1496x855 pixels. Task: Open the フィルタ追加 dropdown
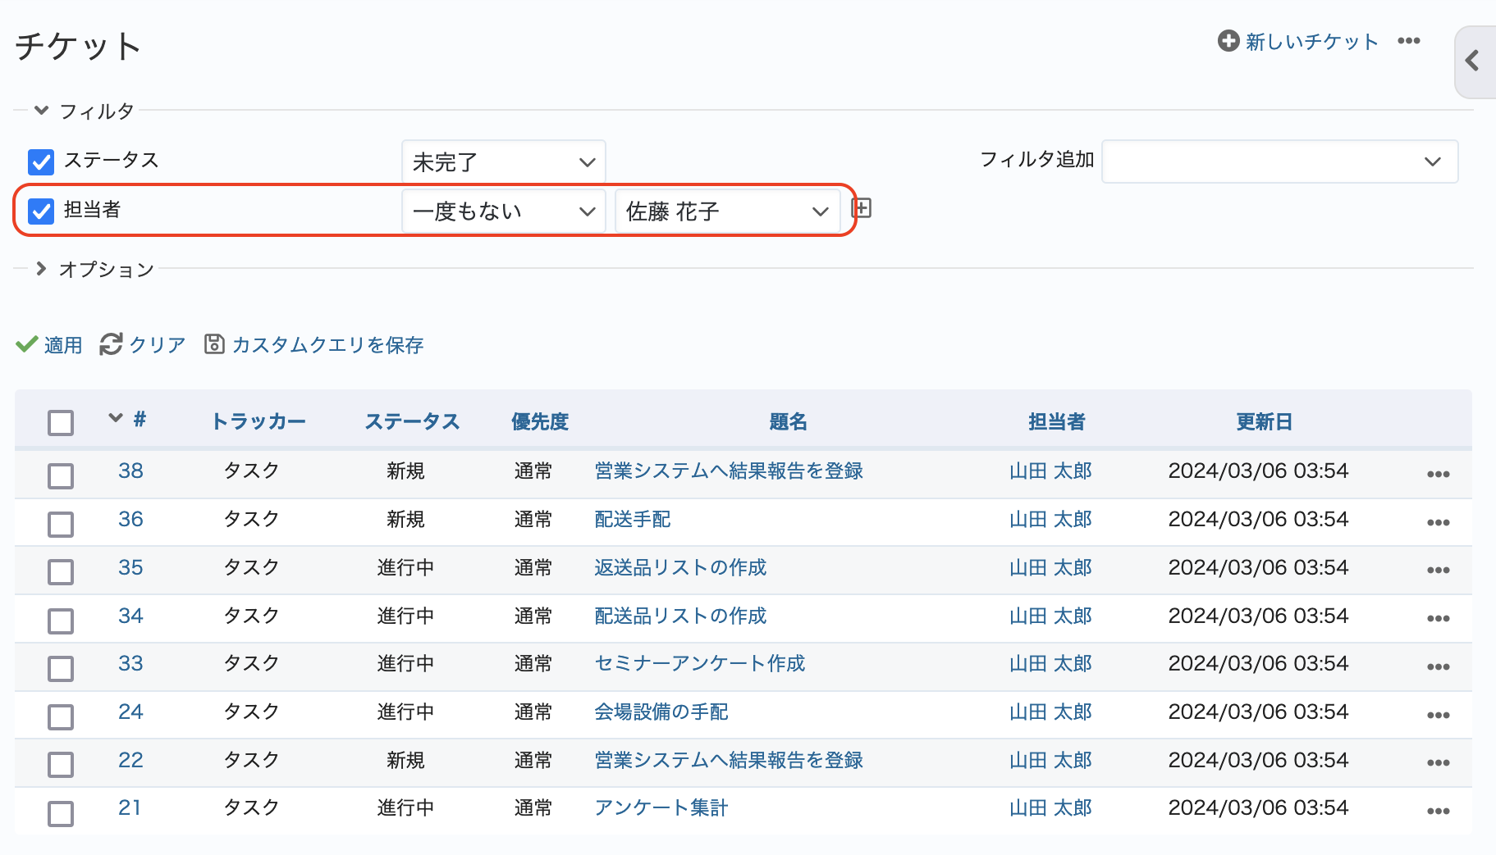pos(1279,161)
